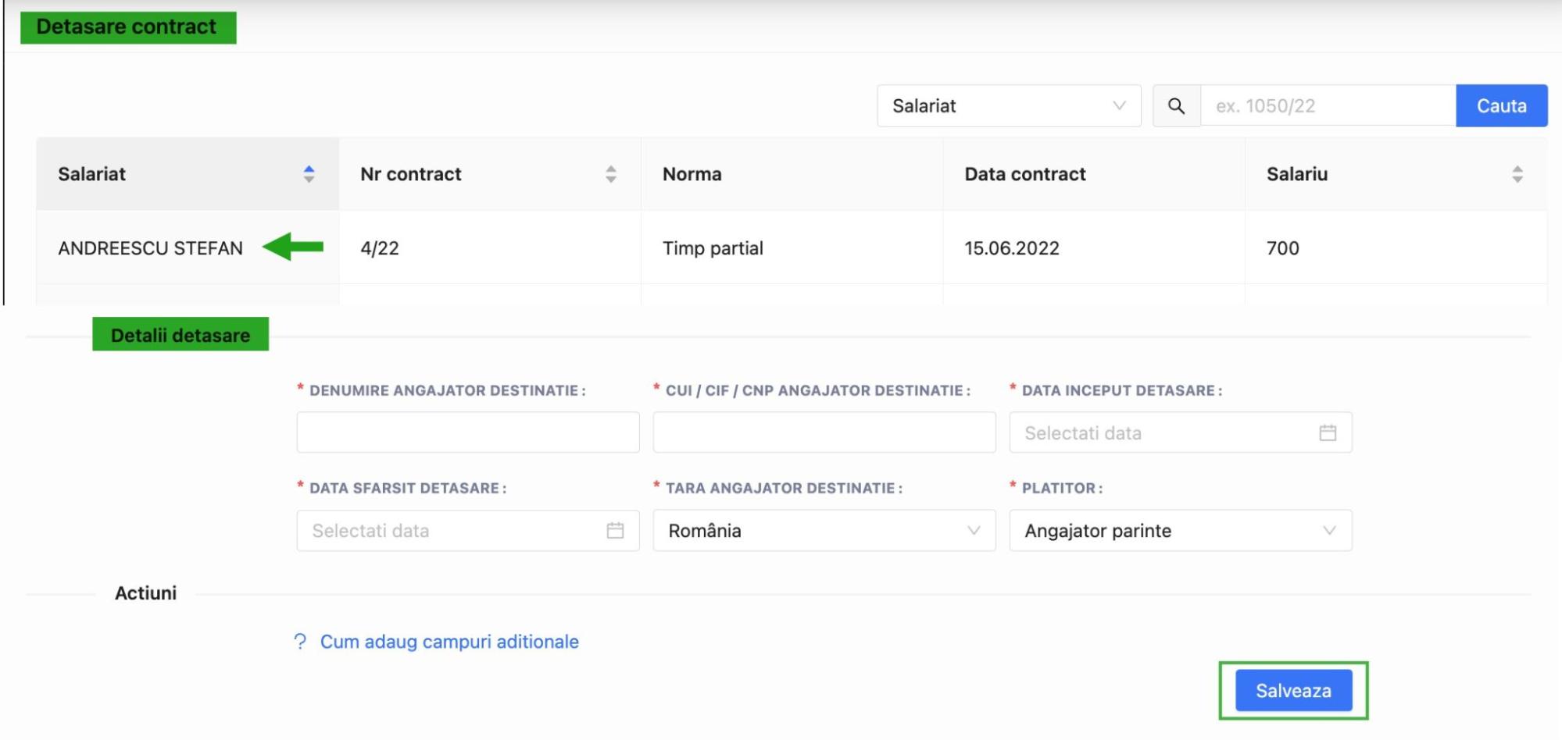This screenshot has width=1562, height=740.
Task: Click the CUI / CIF / CNP ANGAJATOR DESTINATIE label
Action: (x=817, y=390)
